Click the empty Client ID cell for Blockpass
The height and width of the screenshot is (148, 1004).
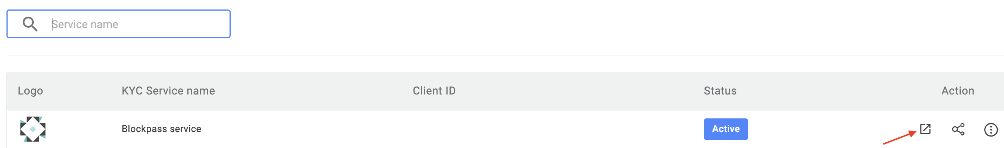coord(434,129)
